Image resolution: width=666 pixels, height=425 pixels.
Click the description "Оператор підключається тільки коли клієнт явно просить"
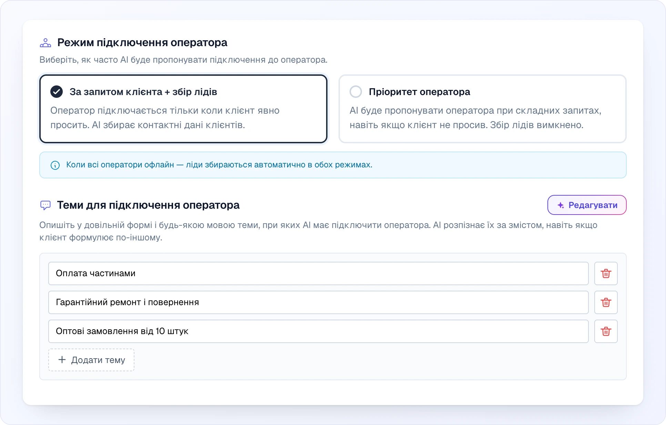(x=165, y=118)
